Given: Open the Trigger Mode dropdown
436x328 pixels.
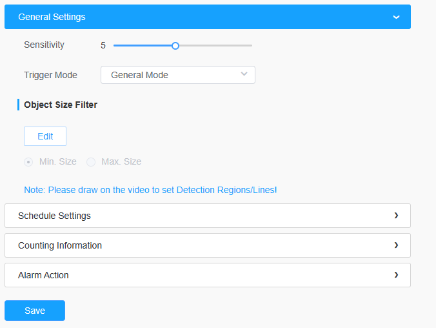Looking at the screenshot, I should coord(178,75).
